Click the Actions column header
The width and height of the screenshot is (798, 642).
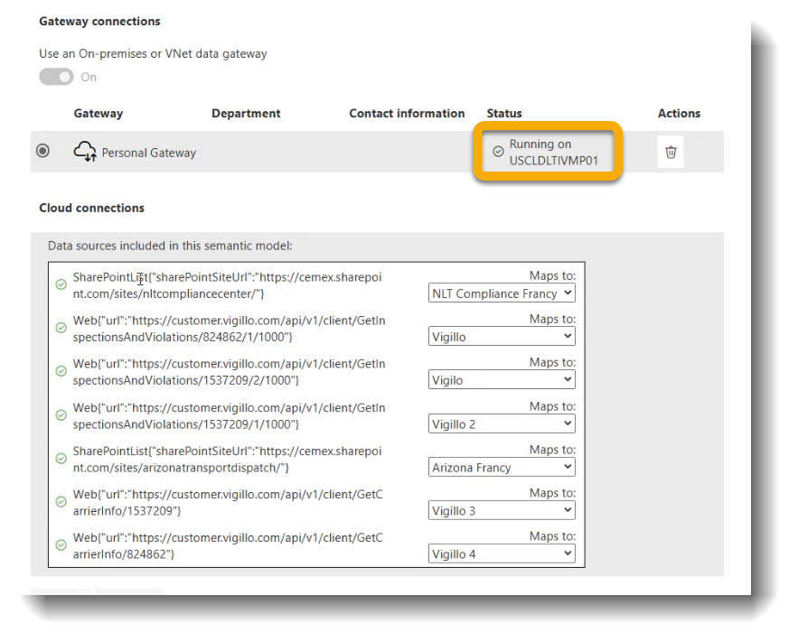[679, 114]
